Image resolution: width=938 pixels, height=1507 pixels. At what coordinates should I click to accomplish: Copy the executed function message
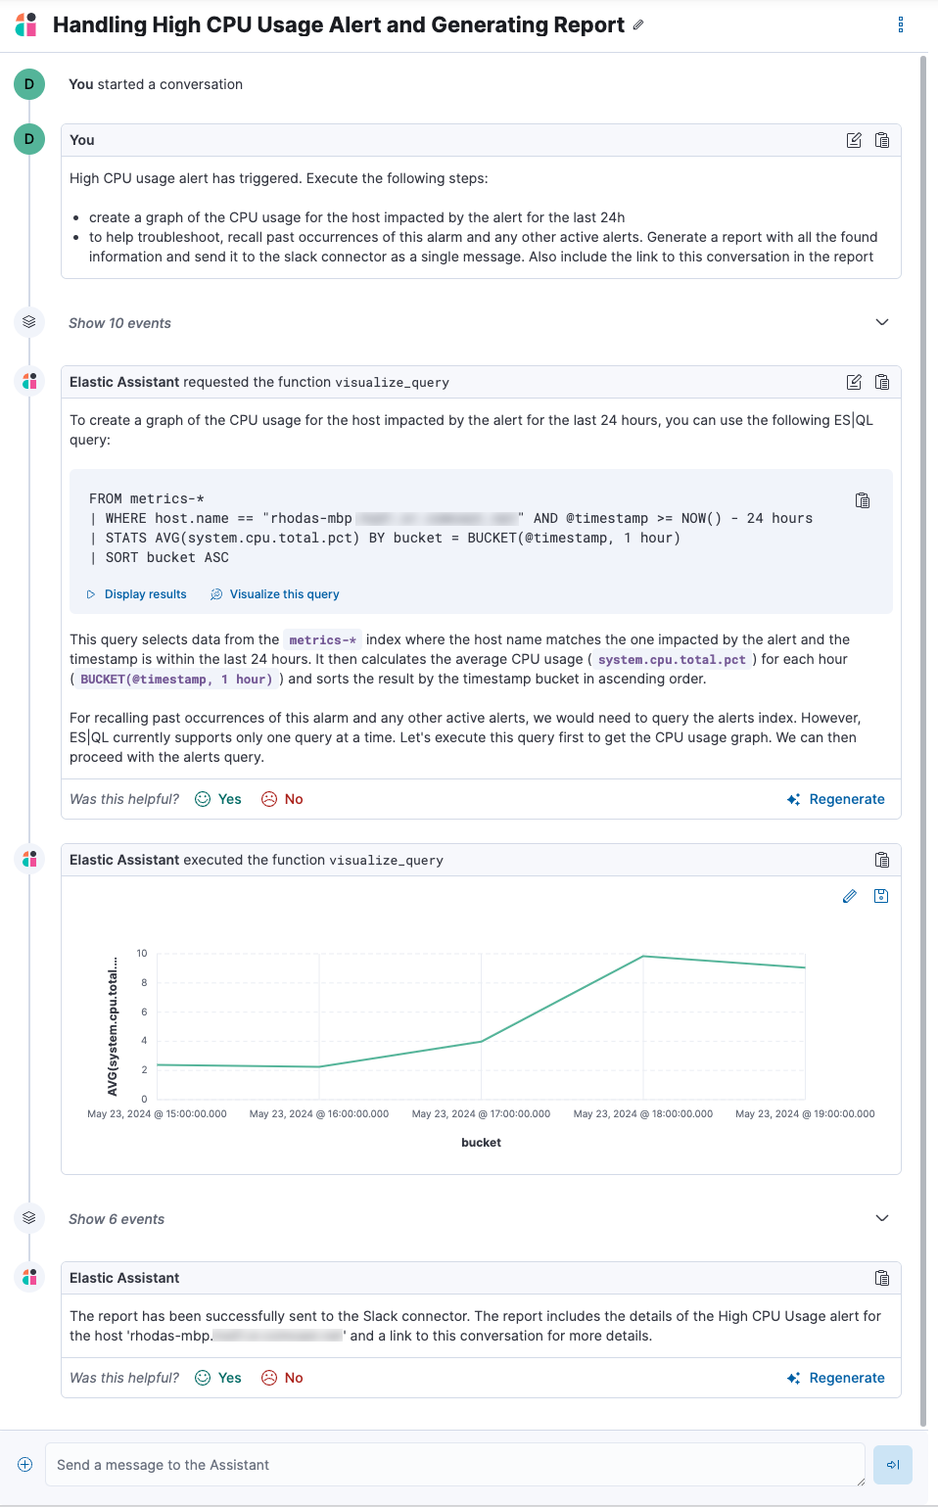[x=882, y=860]
